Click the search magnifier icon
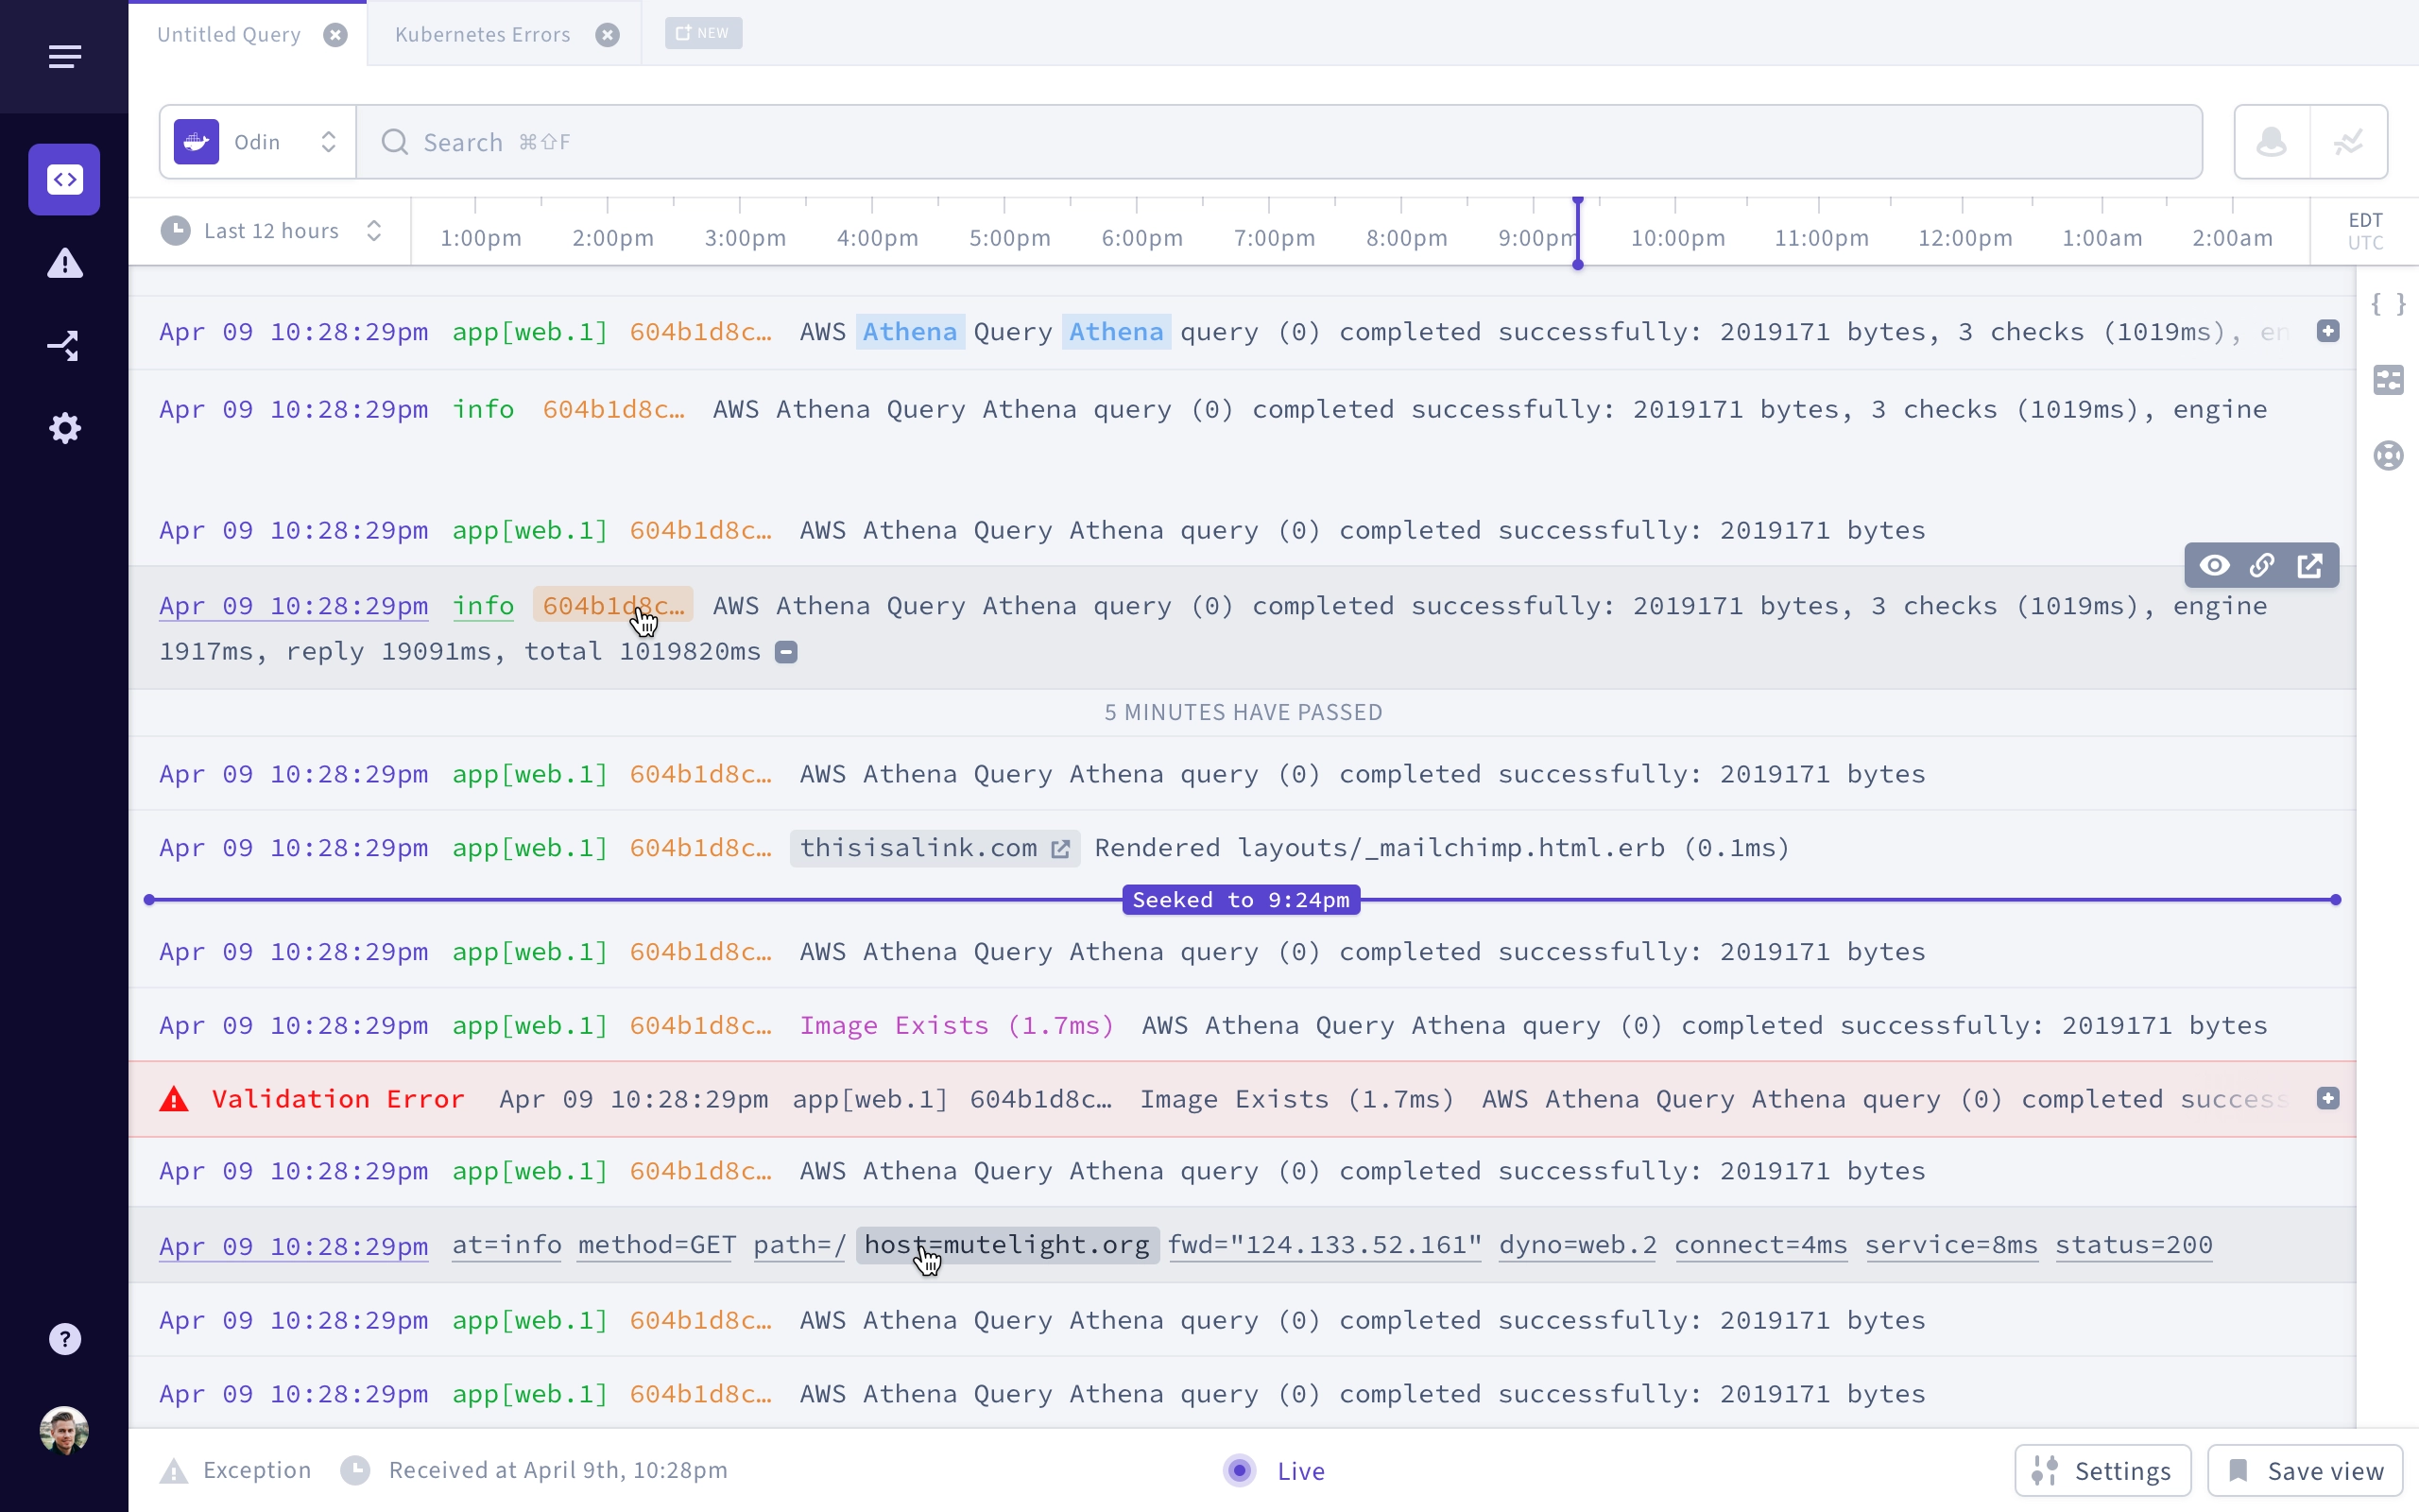 395,142
